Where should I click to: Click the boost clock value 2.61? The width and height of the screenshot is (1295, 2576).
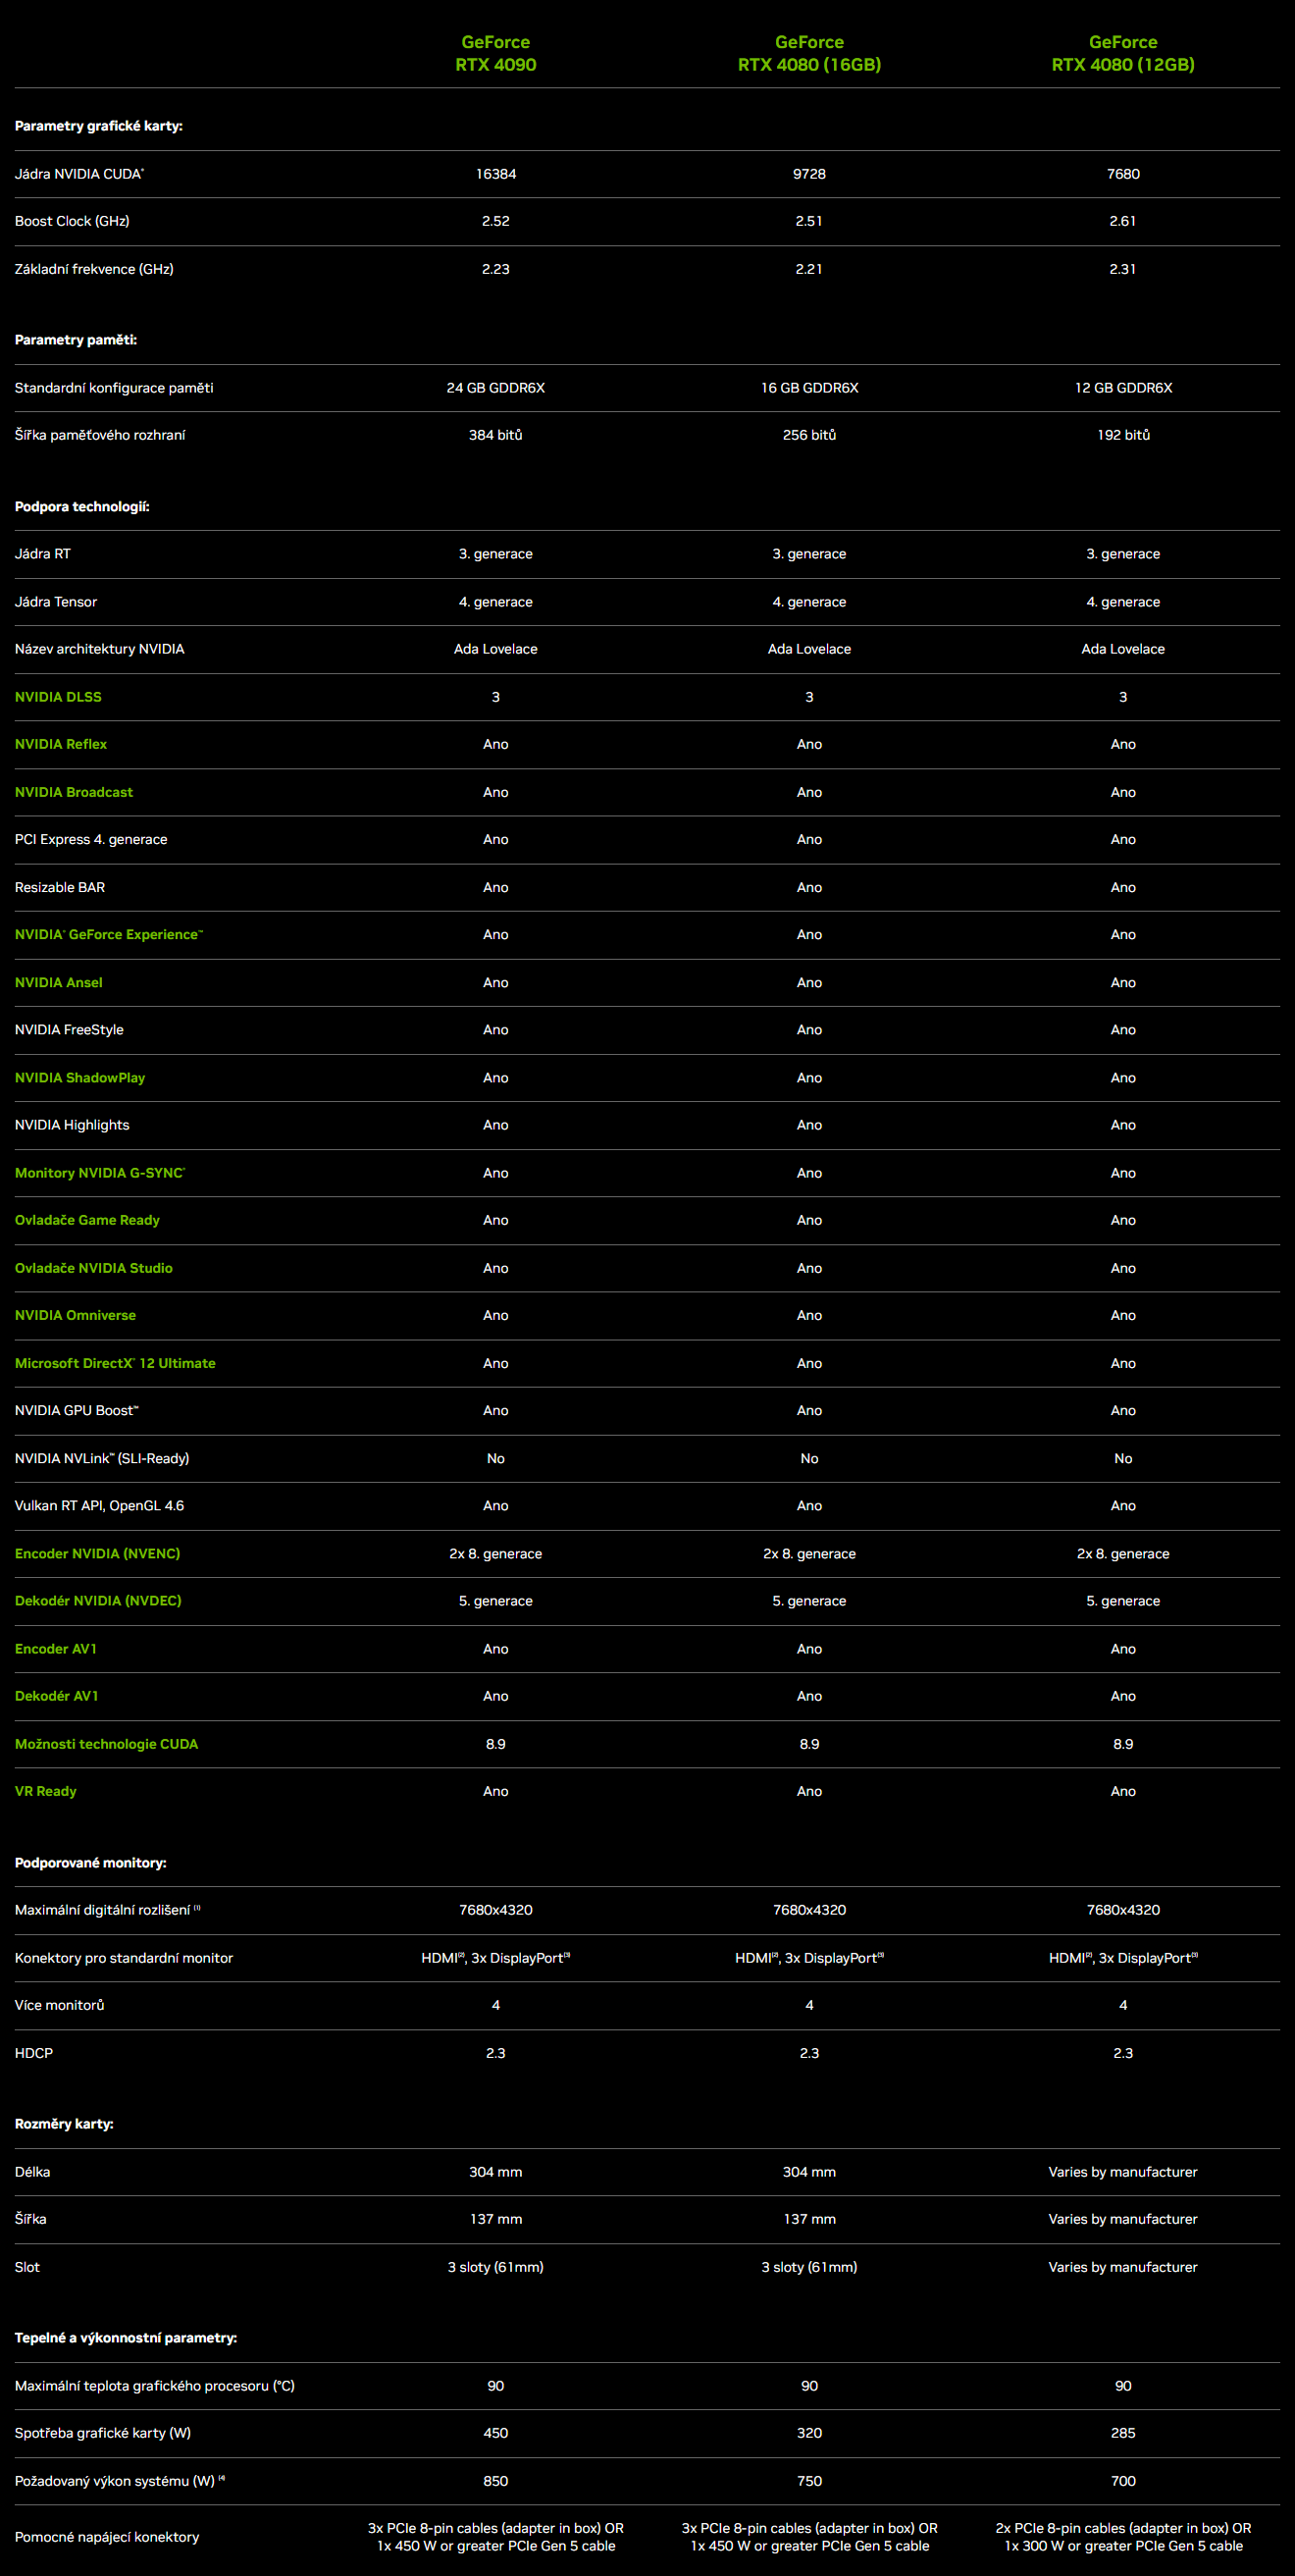click(x=1123, y=221)
